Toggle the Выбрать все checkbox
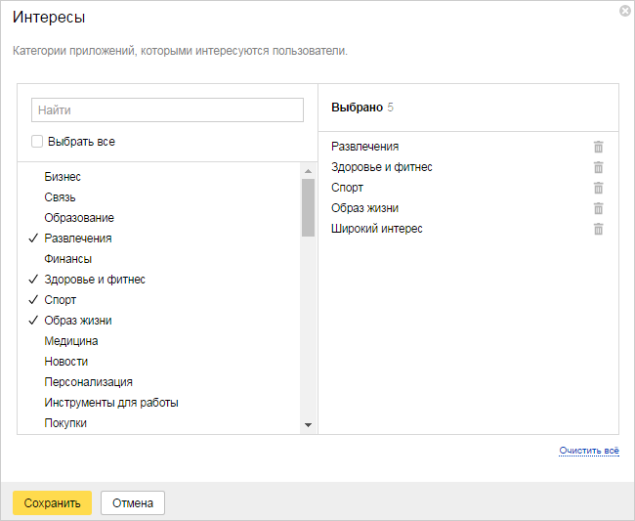635x521 pixels. 37,142
